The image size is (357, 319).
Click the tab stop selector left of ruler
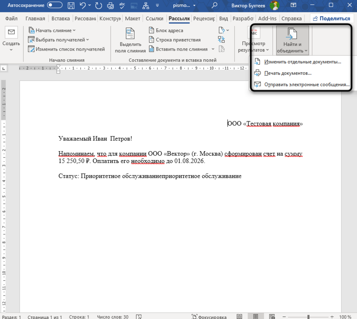pyautogui.click(x=3, y=68)
